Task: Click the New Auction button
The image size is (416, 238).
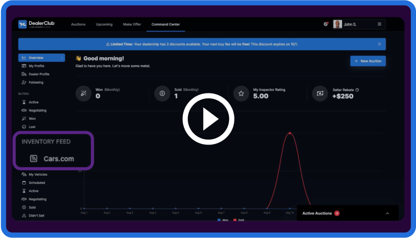Action: [368, 61]
